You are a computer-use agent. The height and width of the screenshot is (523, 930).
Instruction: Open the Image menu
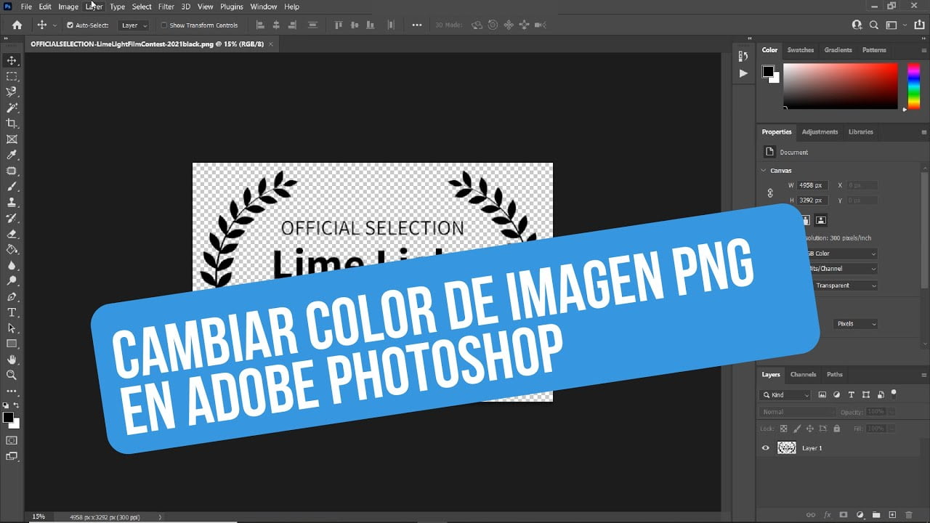point(68,7)
